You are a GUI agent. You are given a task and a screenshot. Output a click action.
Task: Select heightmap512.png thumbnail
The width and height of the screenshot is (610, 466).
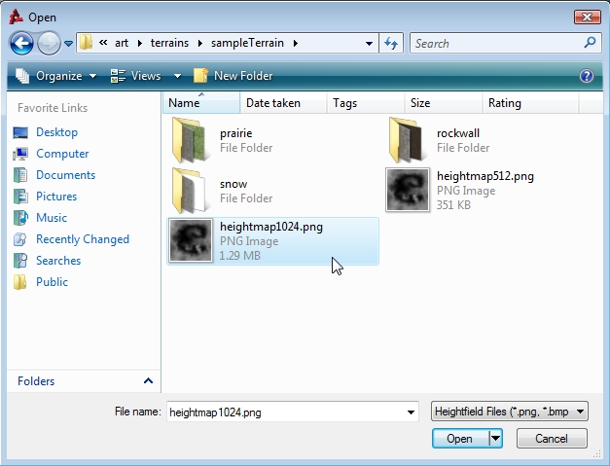point(408,191)
